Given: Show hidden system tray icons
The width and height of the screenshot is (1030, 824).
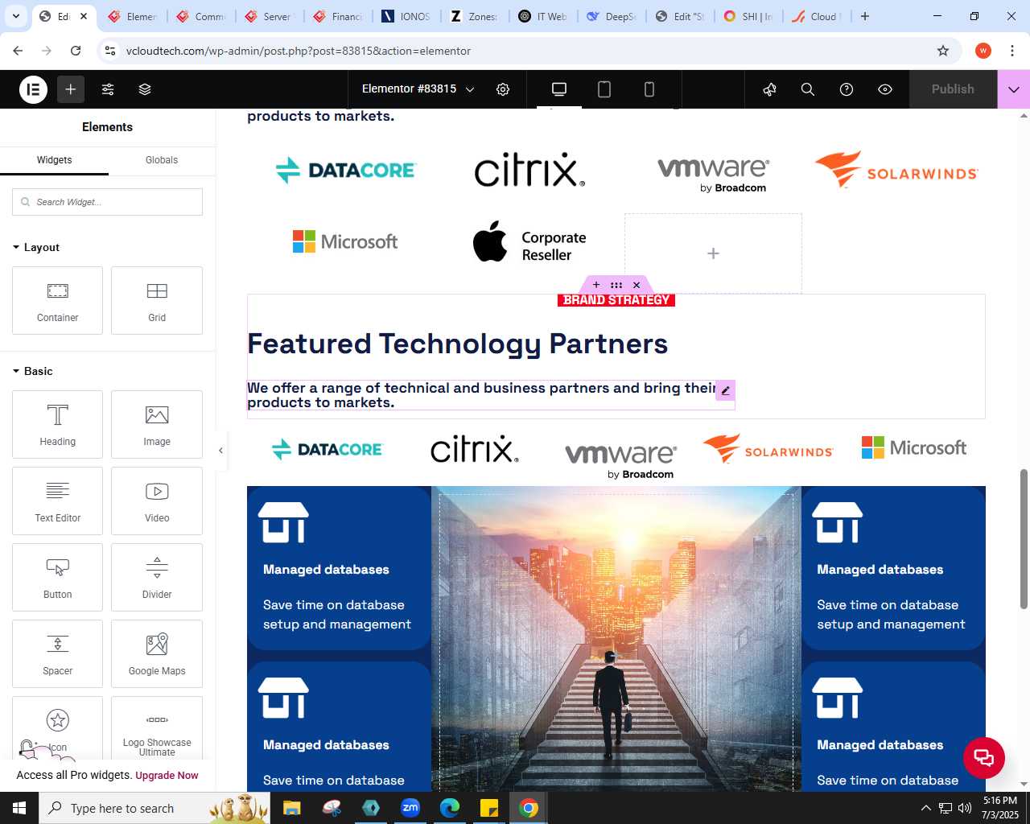Looking at the screenshot, I should point(925,808).
